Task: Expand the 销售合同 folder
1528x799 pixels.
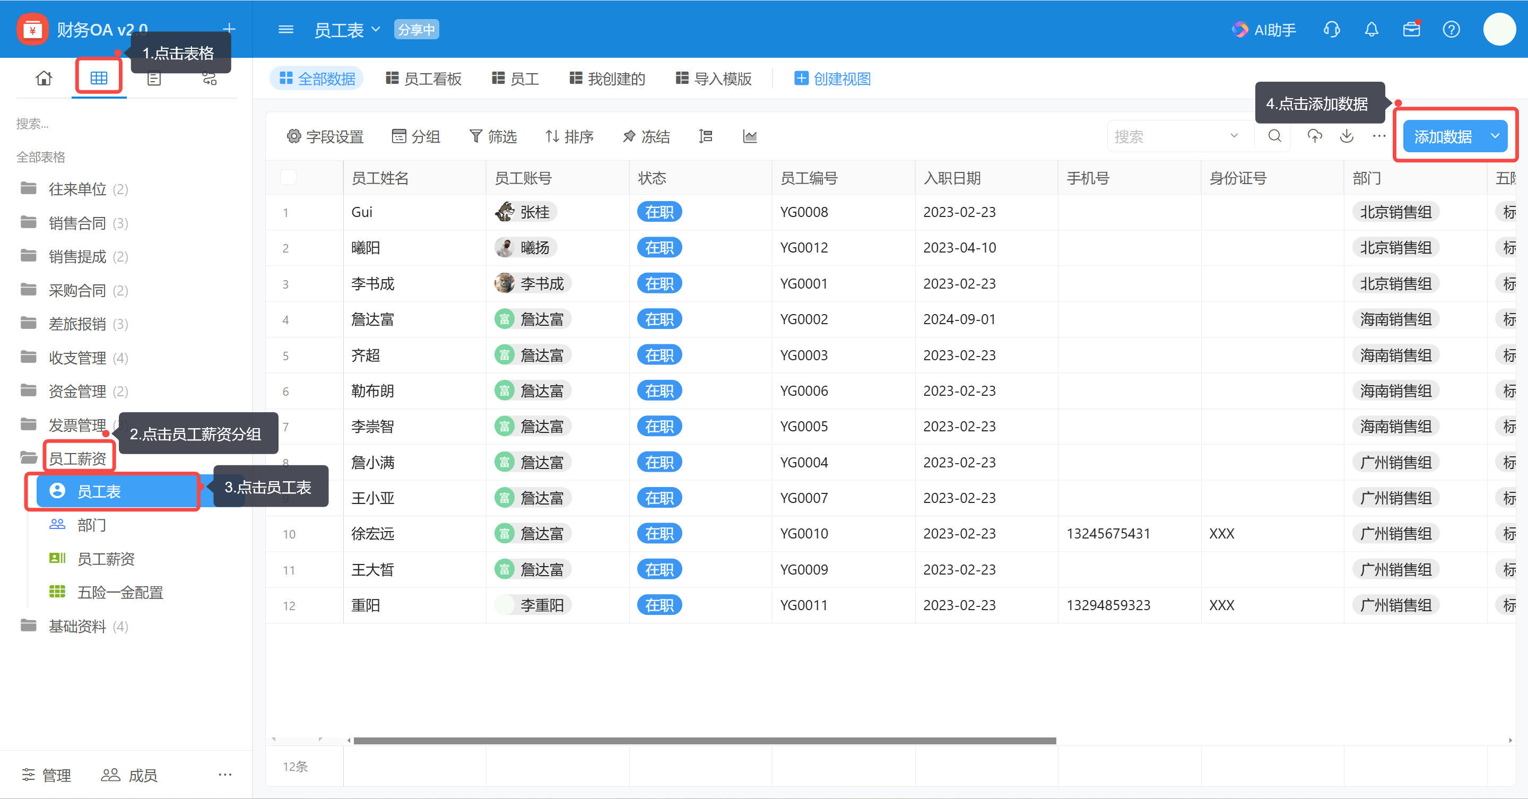Action: click(74, 223)
